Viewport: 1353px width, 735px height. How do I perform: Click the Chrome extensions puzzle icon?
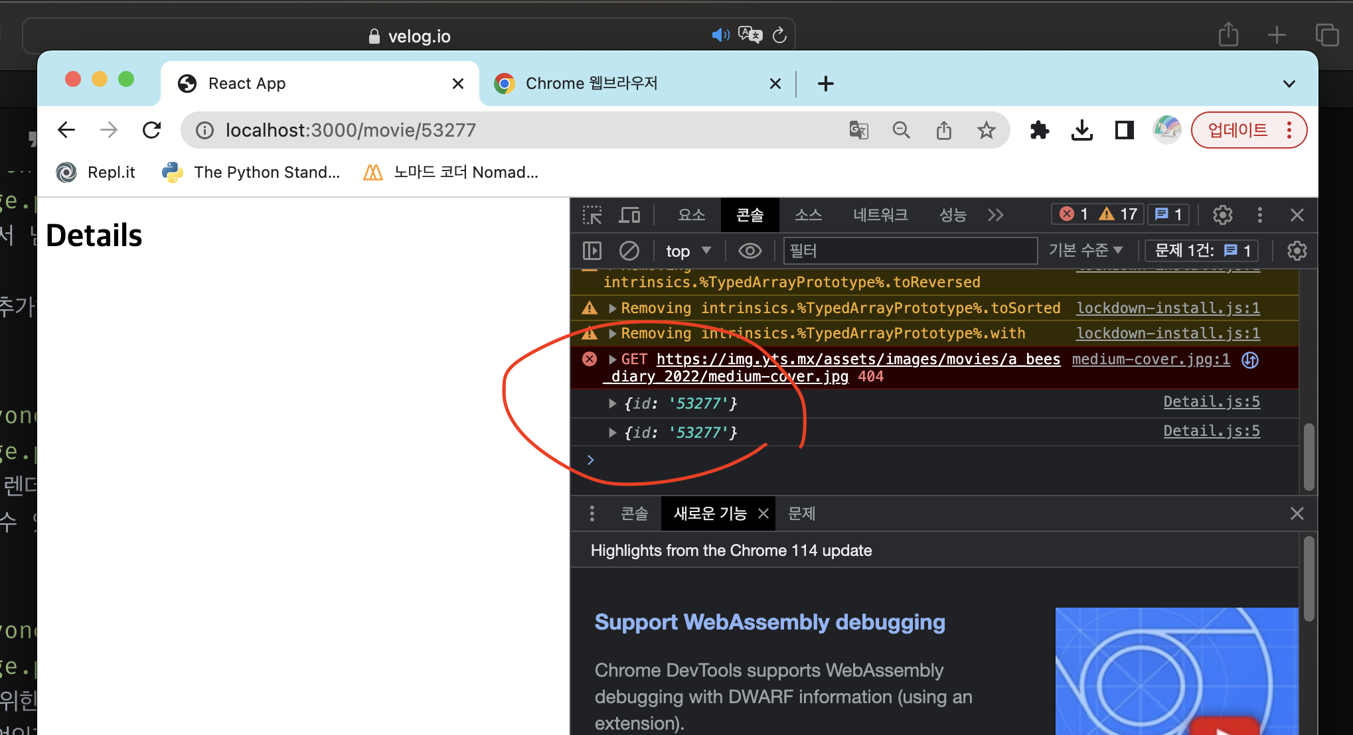click(x=1039, y=130)
